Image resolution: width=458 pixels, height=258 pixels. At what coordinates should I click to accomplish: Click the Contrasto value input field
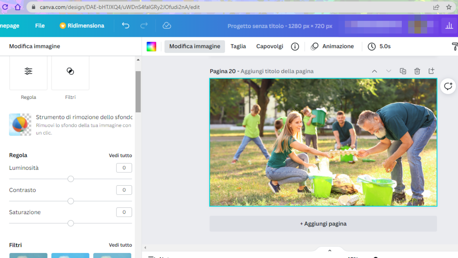124,190
